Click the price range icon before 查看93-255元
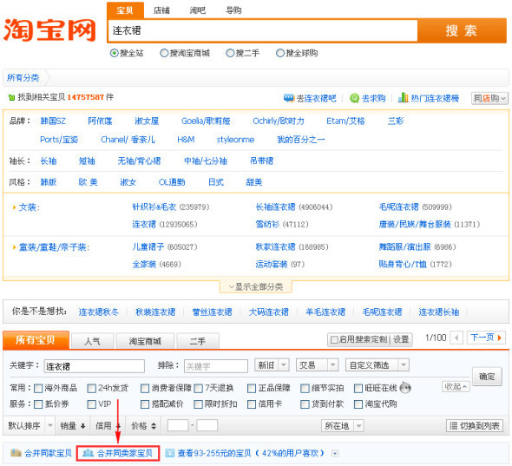Screen dimensions: 512x466 pyautogui.click(x=170, y=453)
